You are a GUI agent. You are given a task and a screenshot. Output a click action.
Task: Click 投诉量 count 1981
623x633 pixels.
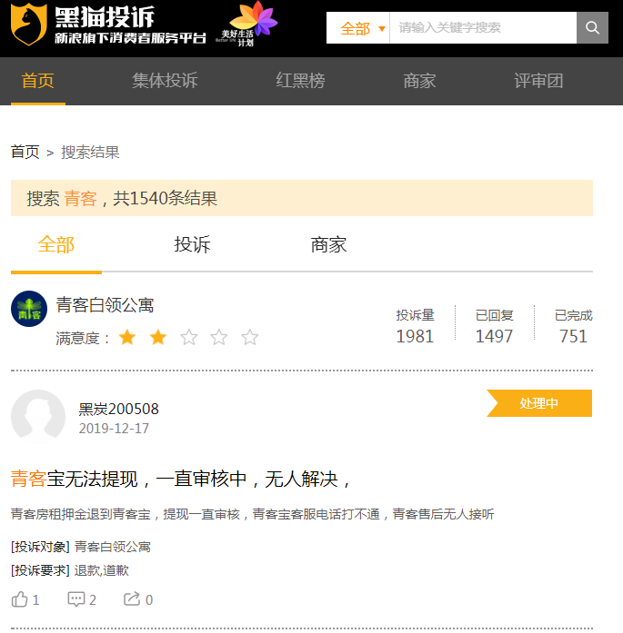(415, 336)
